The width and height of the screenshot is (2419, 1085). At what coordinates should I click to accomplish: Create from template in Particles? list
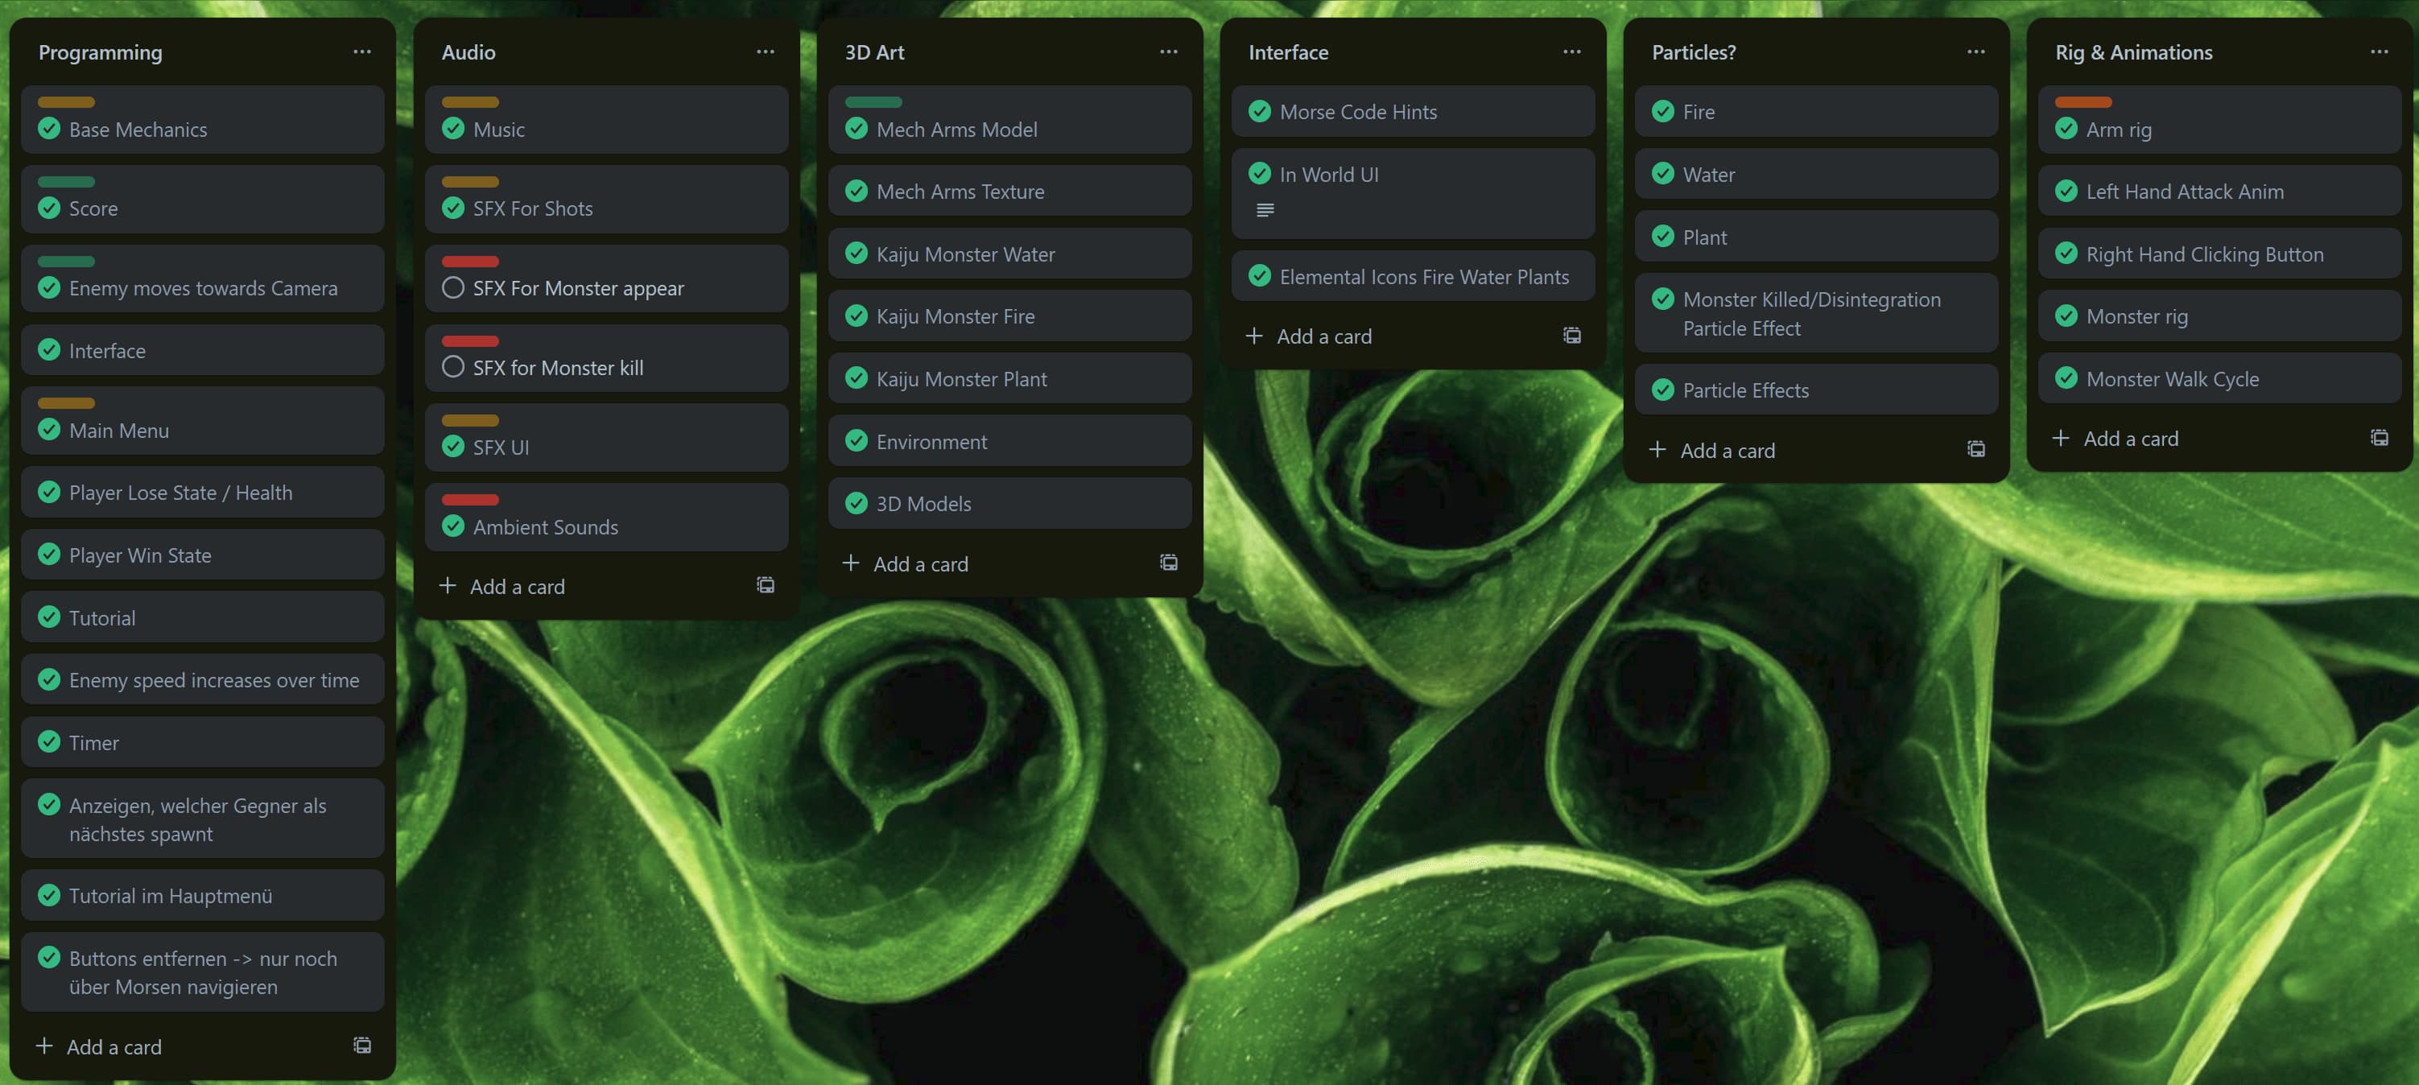coord(1975,450)
